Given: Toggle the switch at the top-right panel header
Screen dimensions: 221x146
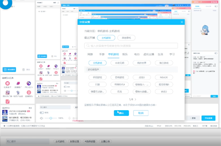Looking at the screenshot, I should [x=216, y=6].
